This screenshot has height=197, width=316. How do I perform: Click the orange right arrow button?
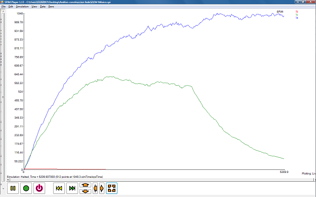point(101,188)
